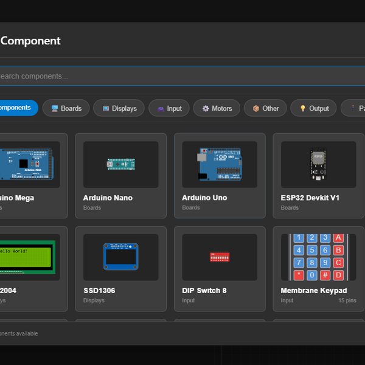Select the green LCD 2004 display image
This screenshot has height=365, width=365.
[x=27, y=257]
